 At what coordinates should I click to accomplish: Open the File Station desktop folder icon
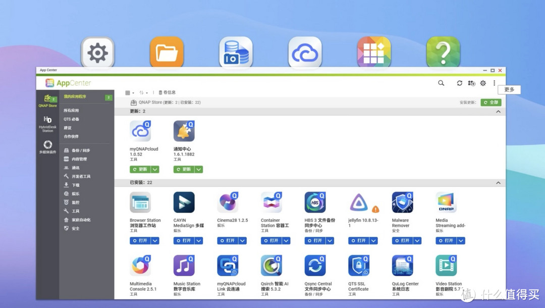click(167, 53)
